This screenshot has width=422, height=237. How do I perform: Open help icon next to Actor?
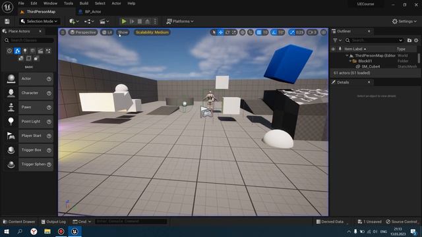pos(49,79)
